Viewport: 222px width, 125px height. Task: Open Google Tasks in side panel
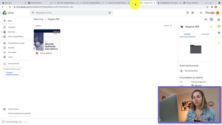(x=219, y=33)
